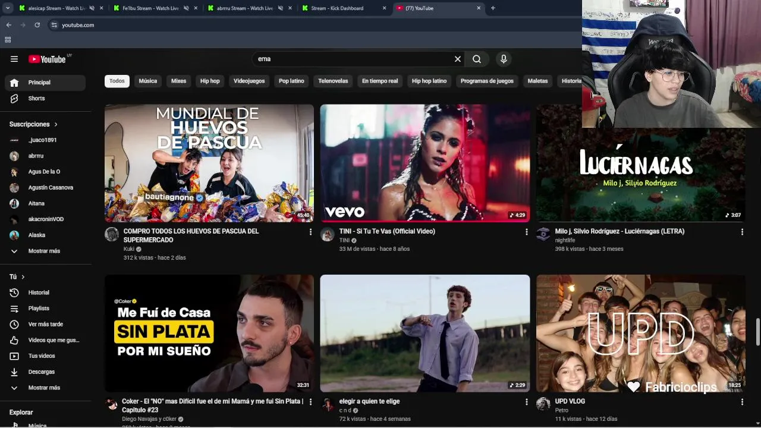Open the Principal home sidebar item
Image resolution: width=761 pixels, height=428 pixels.
45,83
